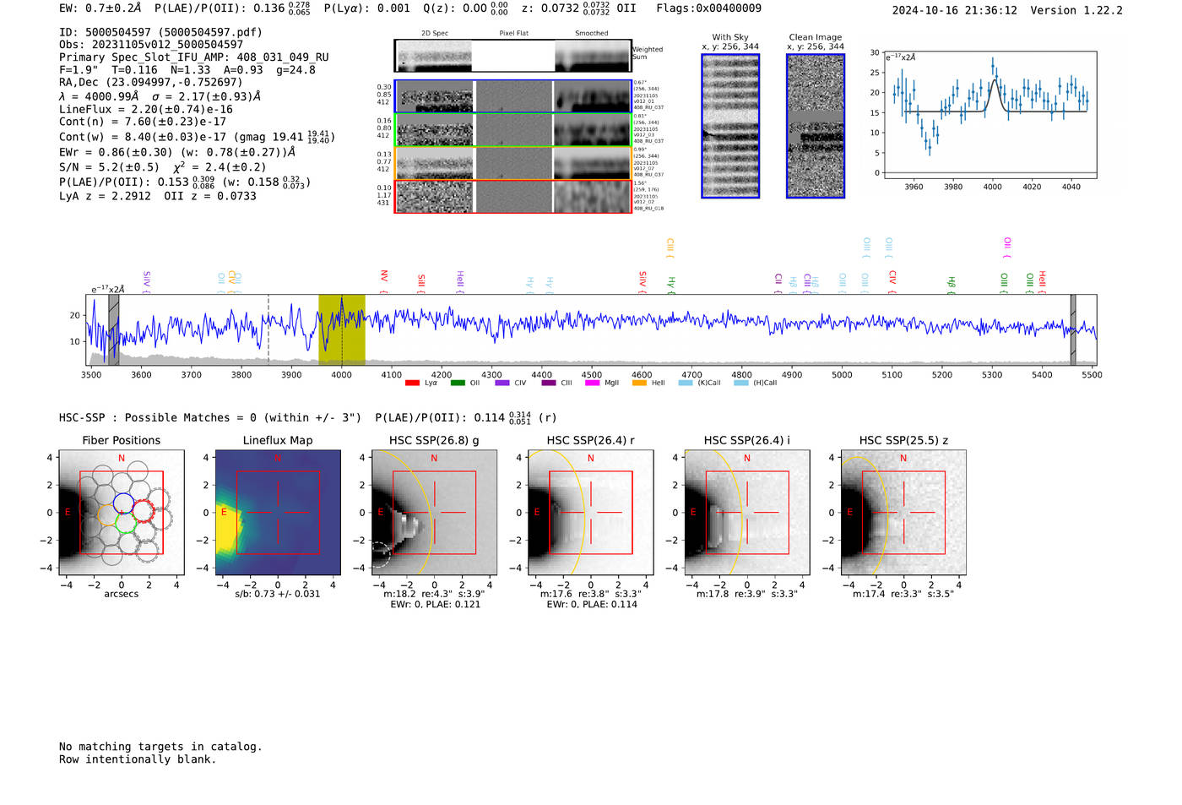Image resolution: width=1182 pixels, height=805 pixels.
Task: Click the red HeII line label near 5230 Å
Action: point(1043,282)
